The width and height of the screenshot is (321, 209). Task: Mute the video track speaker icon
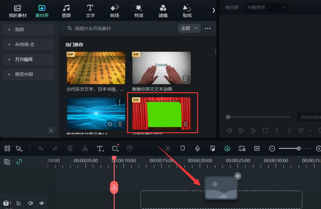[x=30, y=203]
